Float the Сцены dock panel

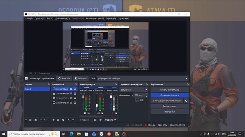point(49,84)
